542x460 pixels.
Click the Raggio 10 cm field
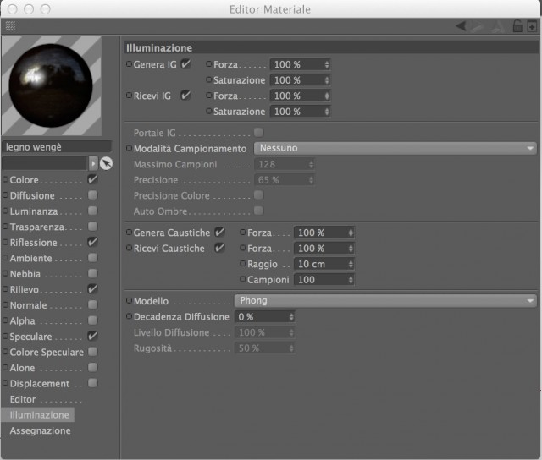[x=324, y=264]
